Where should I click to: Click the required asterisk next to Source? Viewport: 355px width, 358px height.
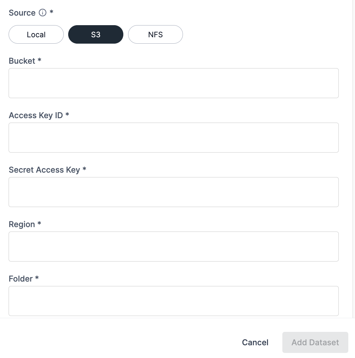click(x=51, y=12)
